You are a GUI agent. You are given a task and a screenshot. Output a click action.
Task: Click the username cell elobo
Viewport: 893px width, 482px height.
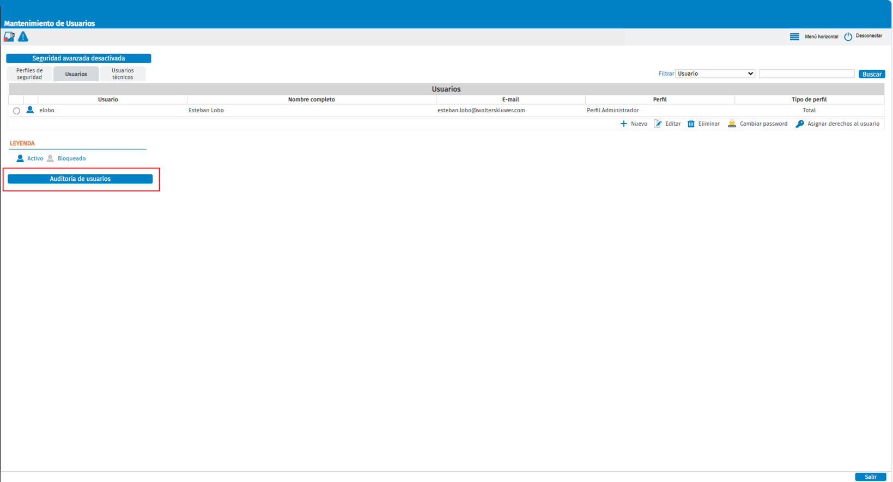pos(47,110)
